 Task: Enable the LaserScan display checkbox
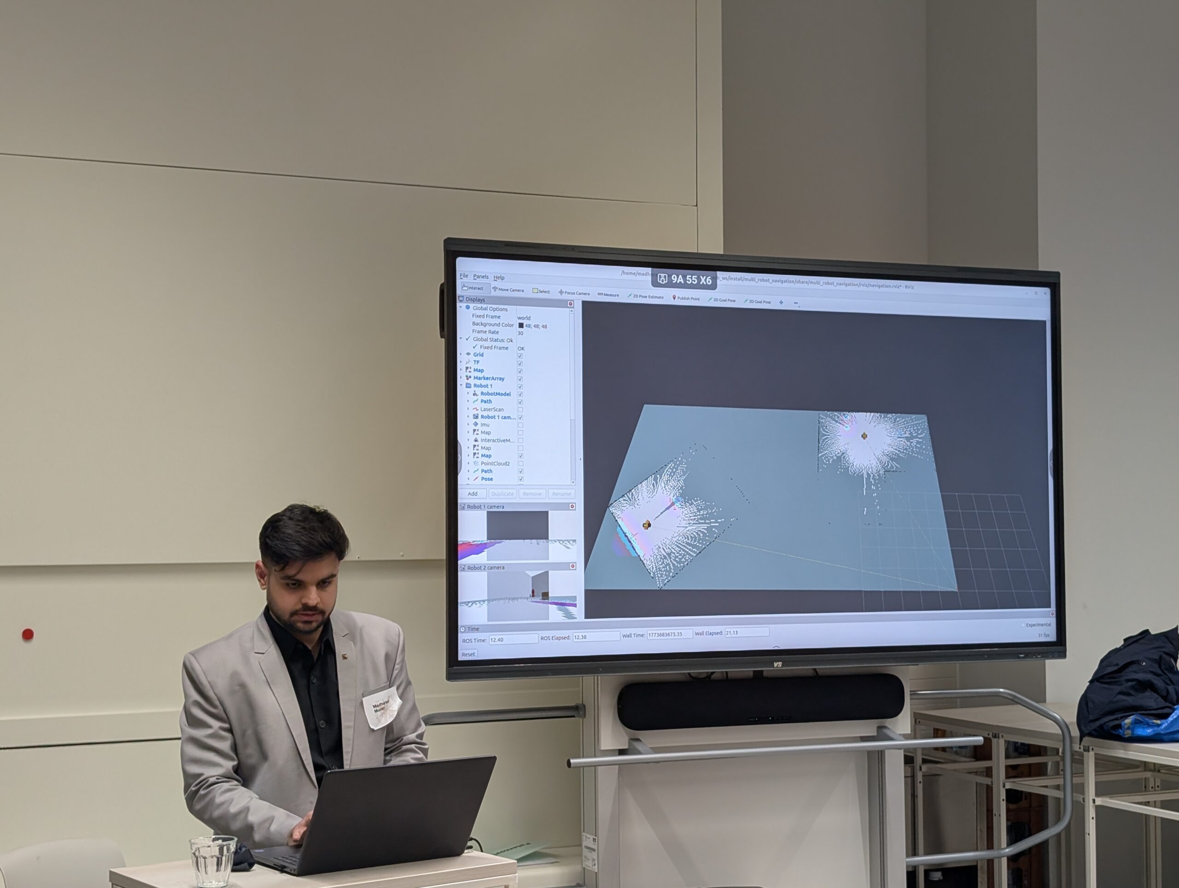pos(520,410)
